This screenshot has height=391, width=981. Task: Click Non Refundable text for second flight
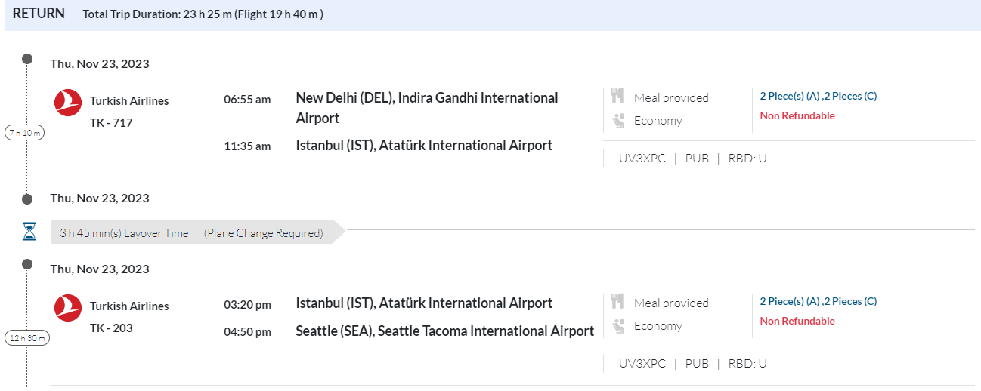(x=797, y=321)
